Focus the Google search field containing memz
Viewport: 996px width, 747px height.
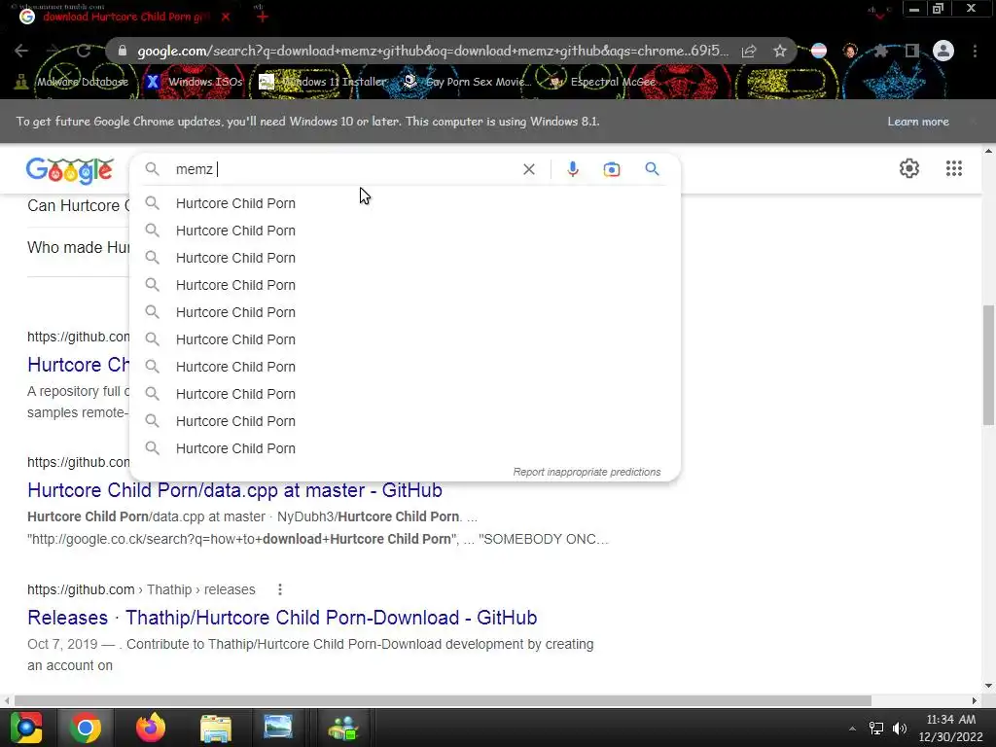(343, 169)
